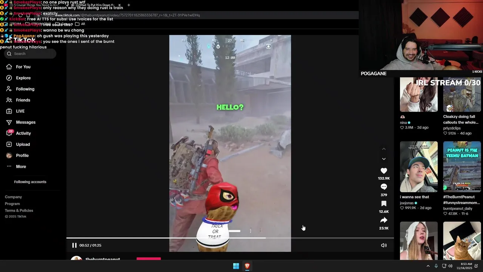Open 'Peanut is the Teemu Batman' thumbnail
The height and width of the screenshot is (272, 483).
coord(462,167)
